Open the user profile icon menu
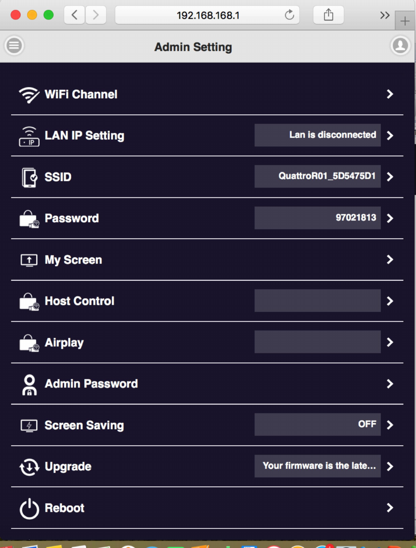416x548 pixels. [400, 46]
